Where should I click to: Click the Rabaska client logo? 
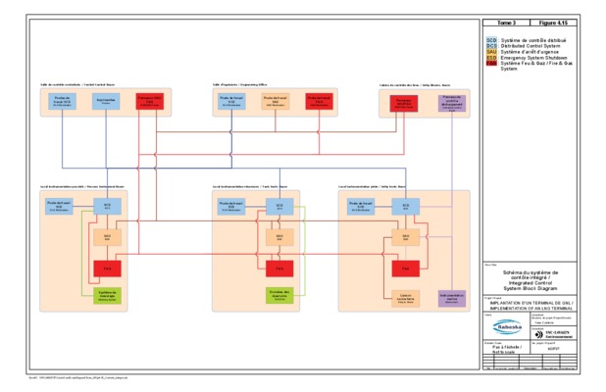pyautogui.click(x=507, y=326)
